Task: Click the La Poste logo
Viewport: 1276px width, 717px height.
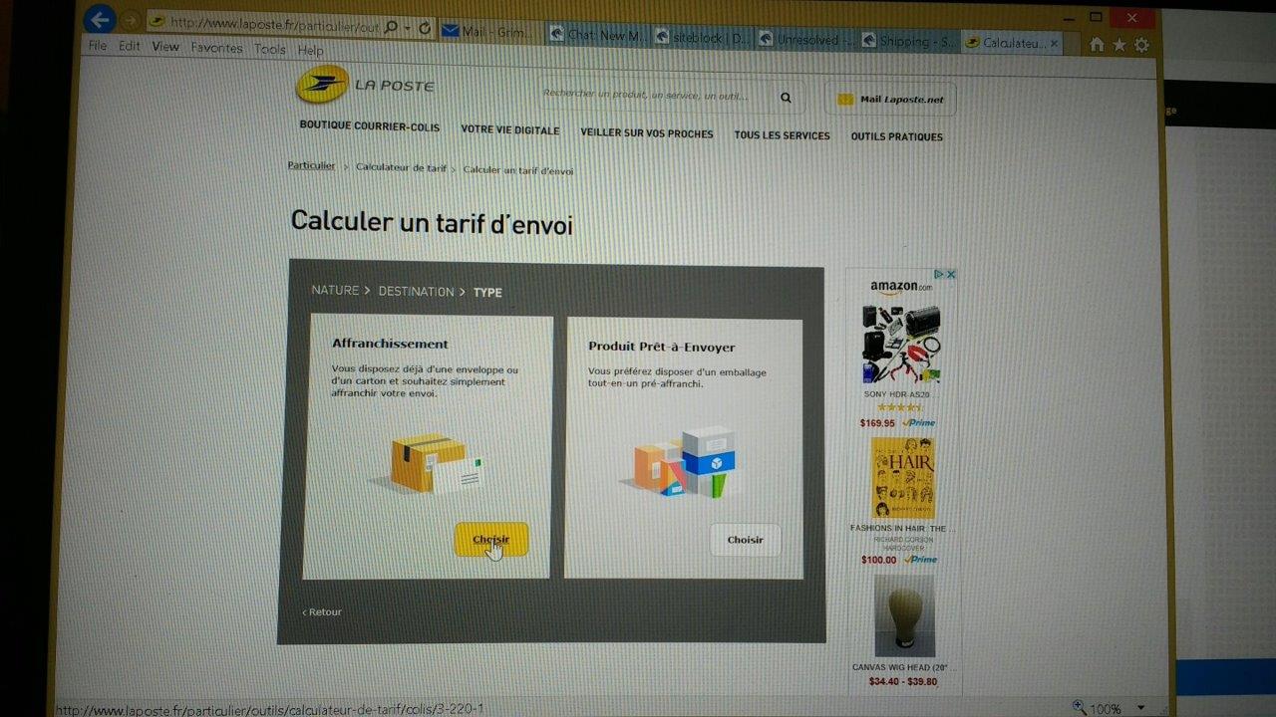Action: [x=365, y=85]
